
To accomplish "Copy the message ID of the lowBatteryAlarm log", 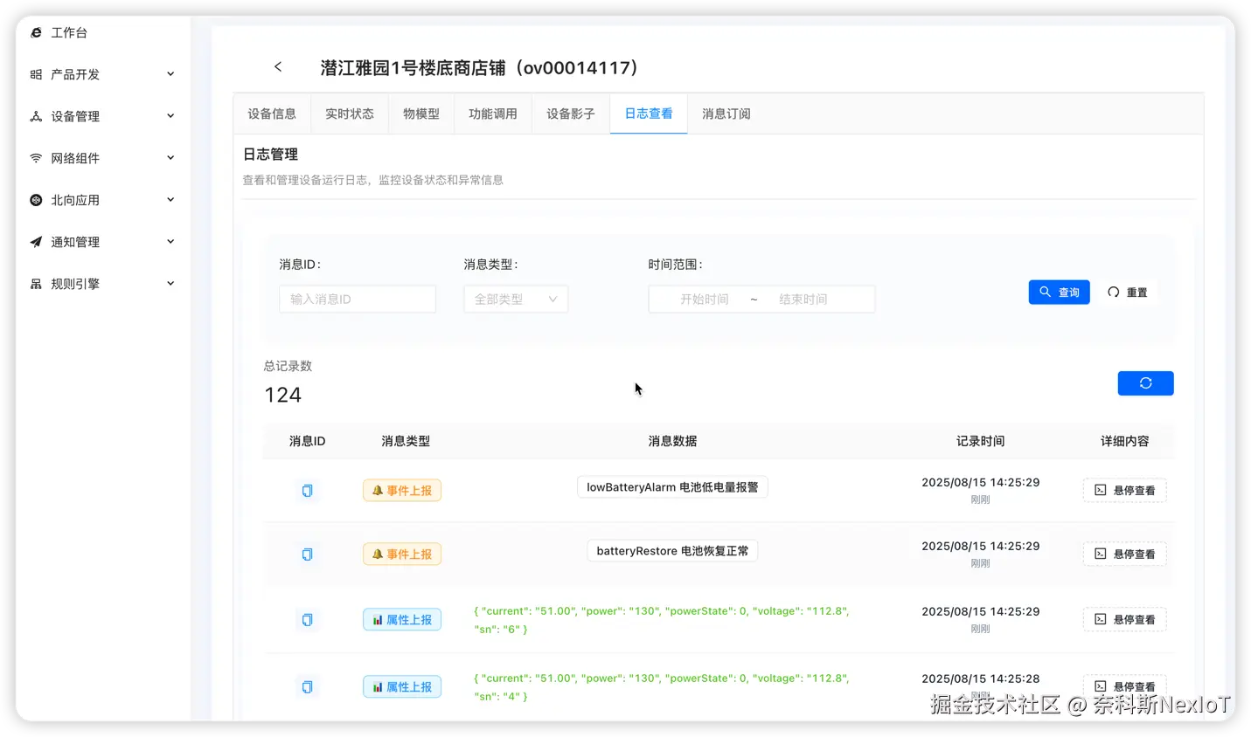I will click(x=307, y=490).
